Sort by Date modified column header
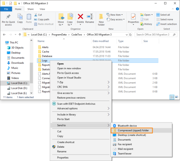 [100, 41]
